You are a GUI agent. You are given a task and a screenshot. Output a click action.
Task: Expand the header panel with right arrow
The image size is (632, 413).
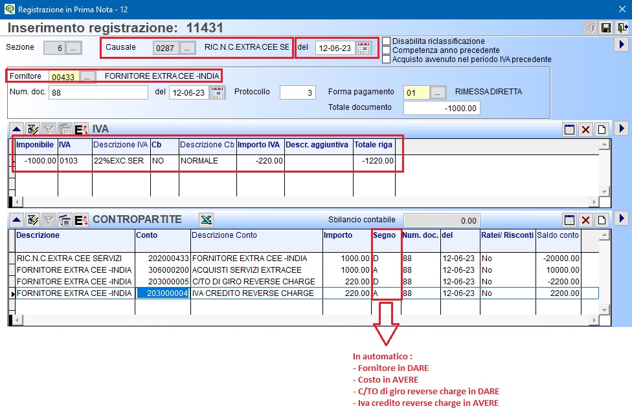coord(622,44)
